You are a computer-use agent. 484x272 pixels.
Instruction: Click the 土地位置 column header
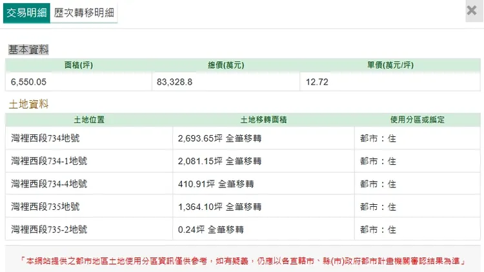pyautogui.click(x=89, y=120)
